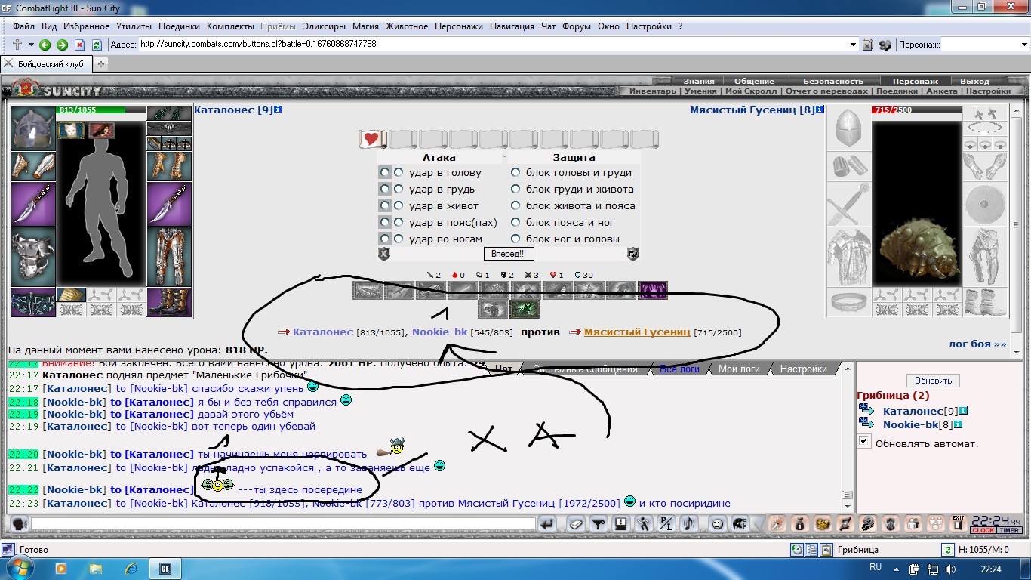Screen dimensions: 1031x580
Task: Switch to Мои логи tab
Action: 737,369
